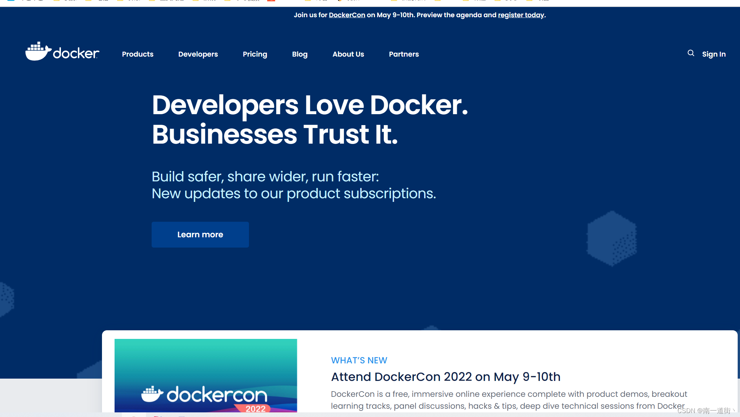Screen dimensions: 740x417
Task: Open the Pricing page from the navbar
Action: 255,54
